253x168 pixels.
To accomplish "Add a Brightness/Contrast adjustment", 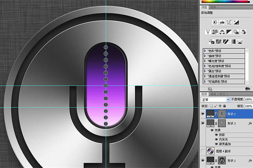I will pyautogui.click(x=215, y=22).
